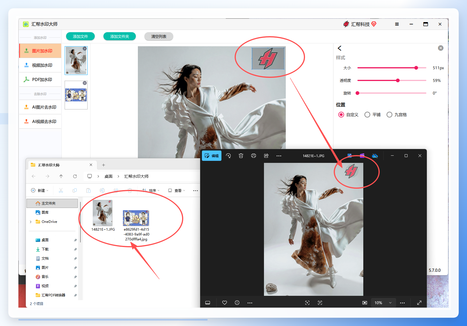This screenshot has height=326, width=467.
Task: Select 图片加水印 in the sidebar
Action: (40, 51)
